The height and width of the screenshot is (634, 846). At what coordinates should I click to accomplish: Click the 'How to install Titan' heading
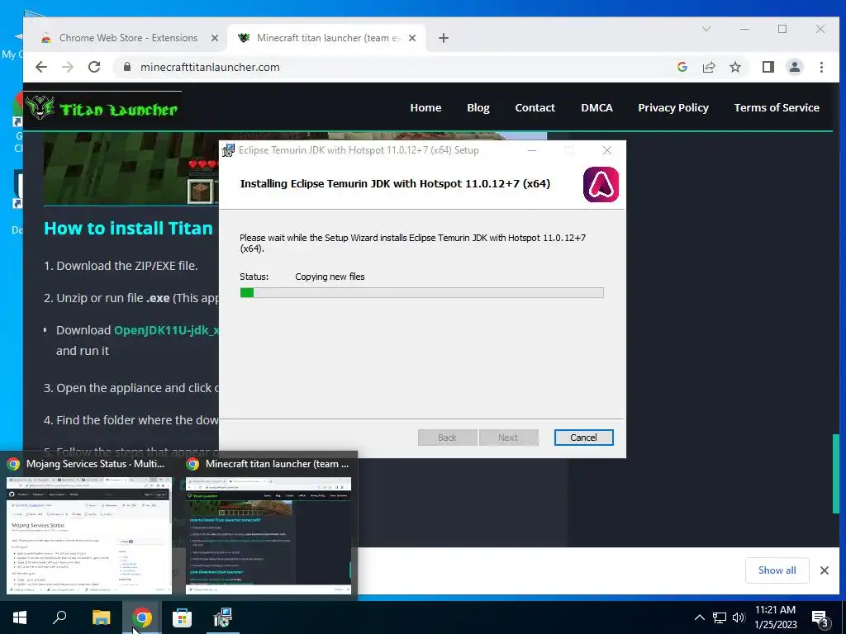128,228
